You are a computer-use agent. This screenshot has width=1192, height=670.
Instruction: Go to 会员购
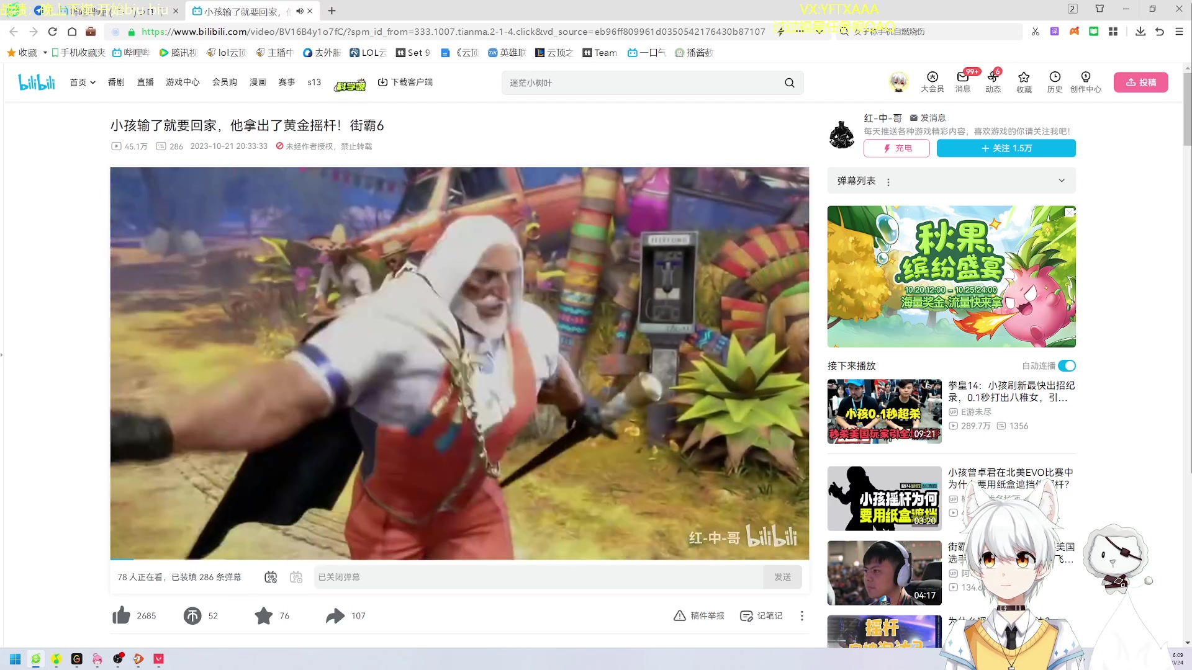225,82
